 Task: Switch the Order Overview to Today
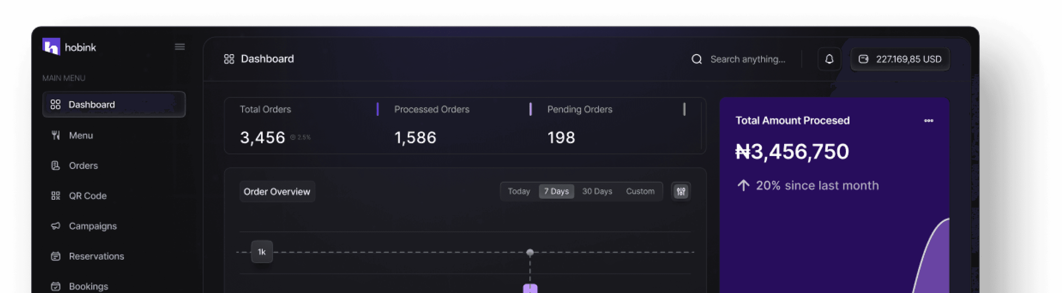[x=518, y=191]
